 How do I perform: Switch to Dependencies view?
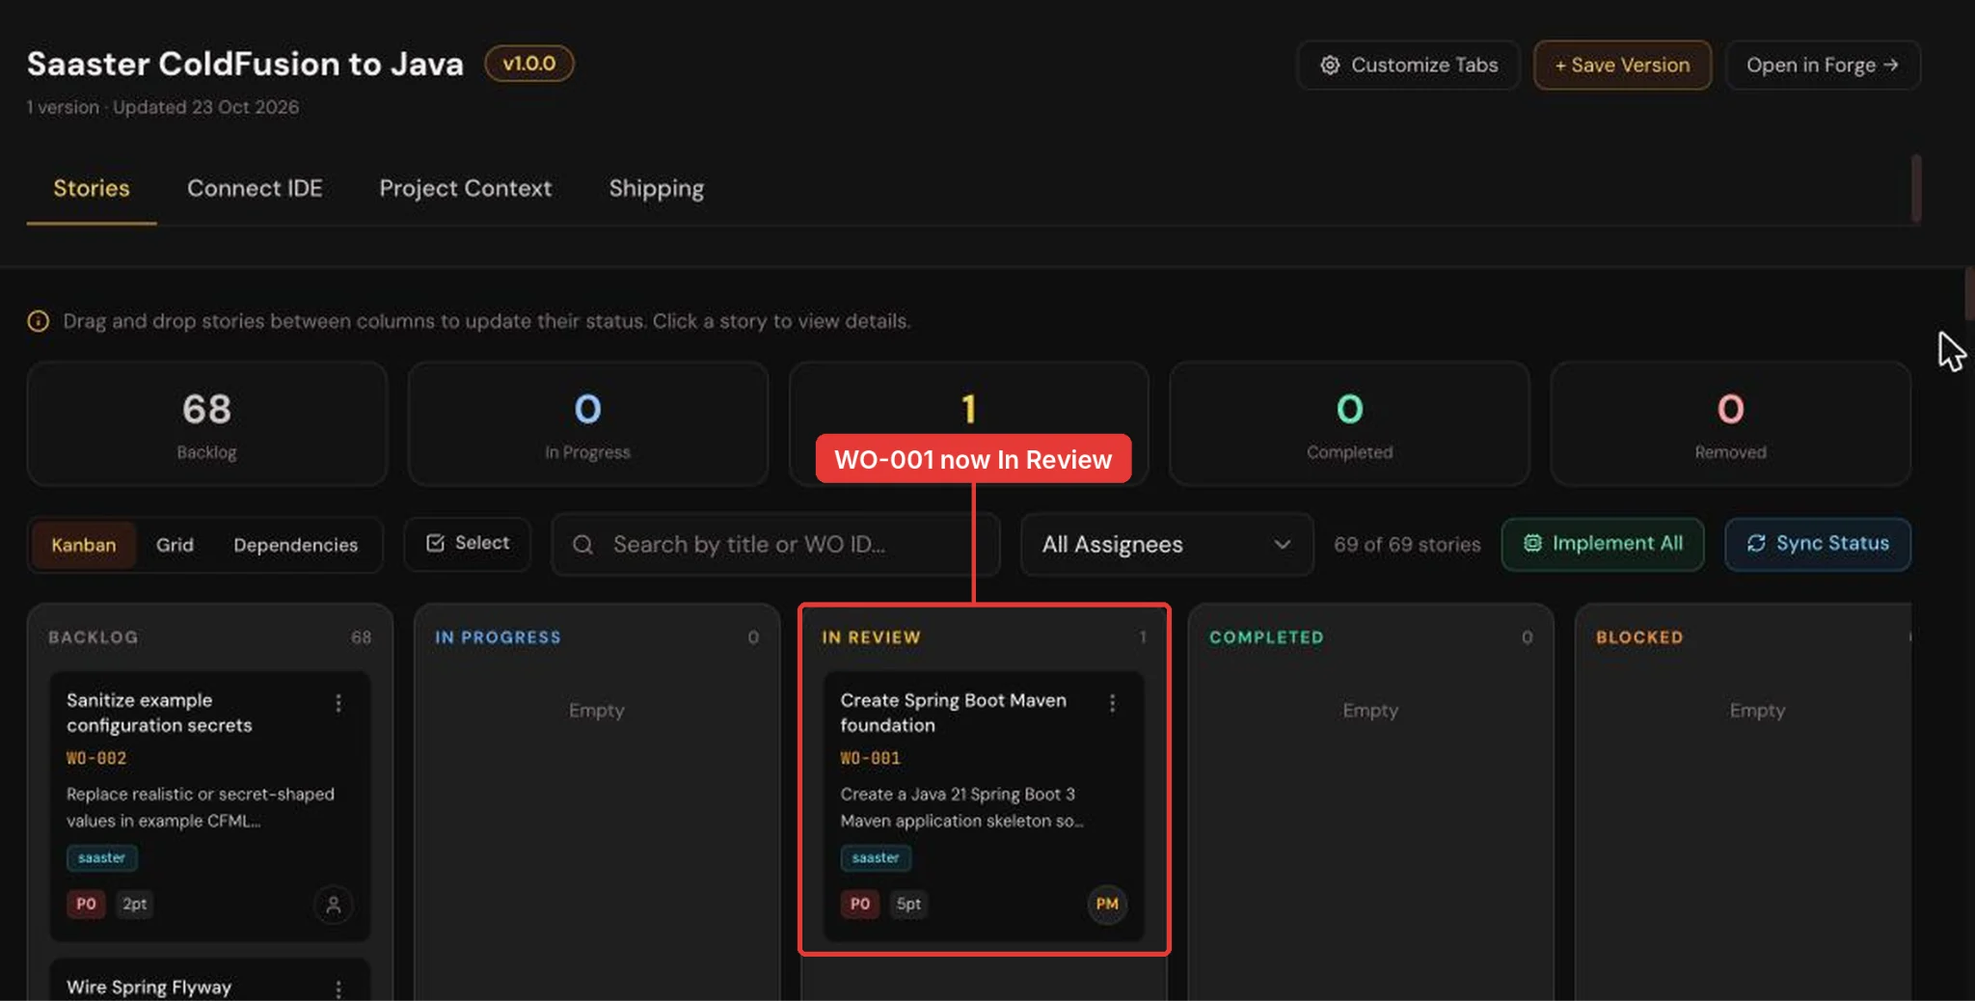pyautogui.click(x=295, y=545)
